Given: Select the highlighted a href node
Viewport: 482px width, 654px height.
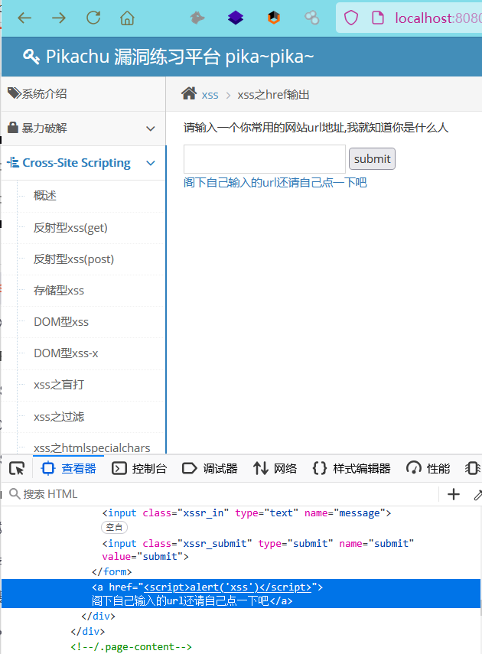Looking at the screenshot, I should pos(241,594).
